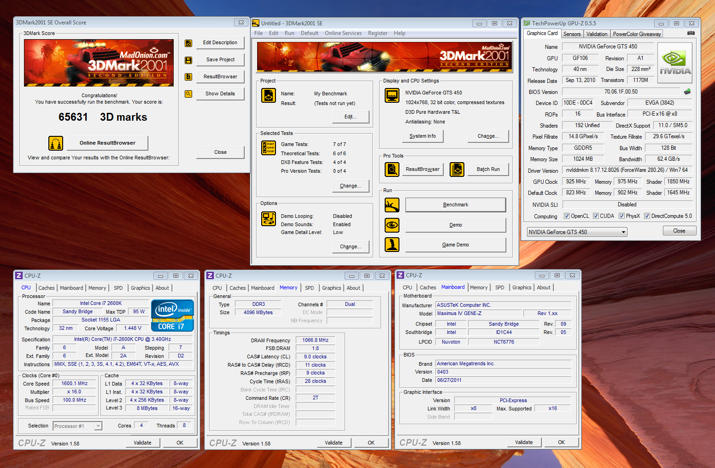Click the GPU-Z title bar icon
715x468 pixels.
(527, 23)
